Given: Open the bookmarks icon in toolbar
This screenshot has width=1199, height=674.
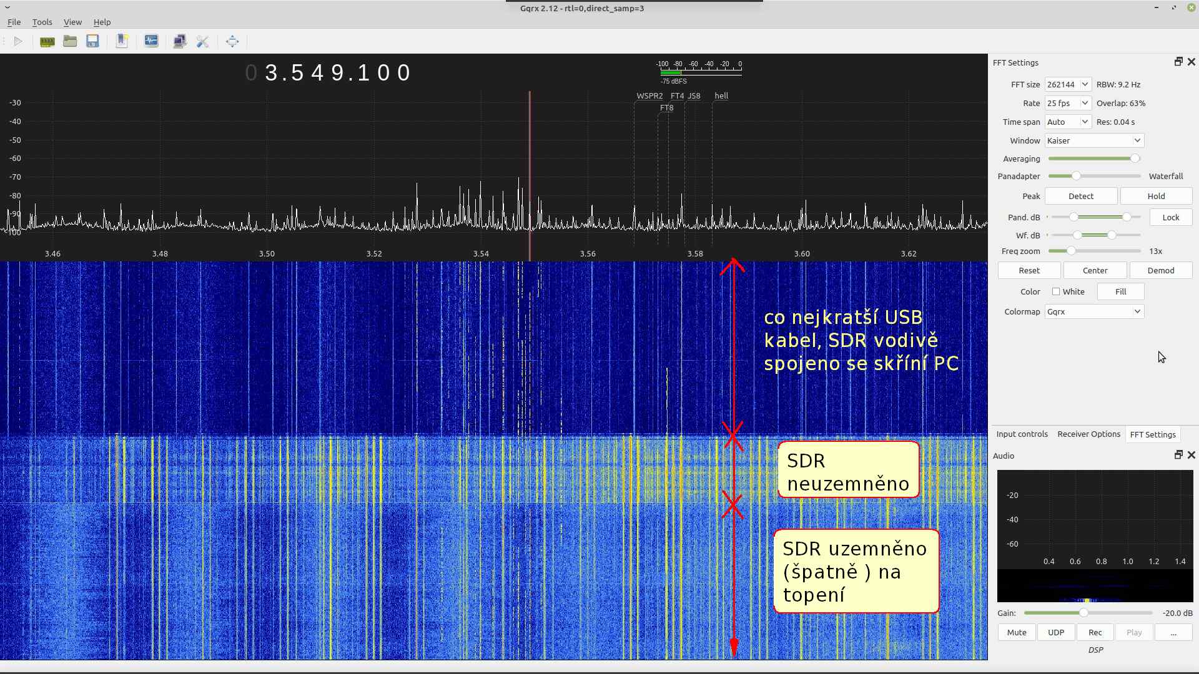Looking at the screenshot, I should pos(122,41).
